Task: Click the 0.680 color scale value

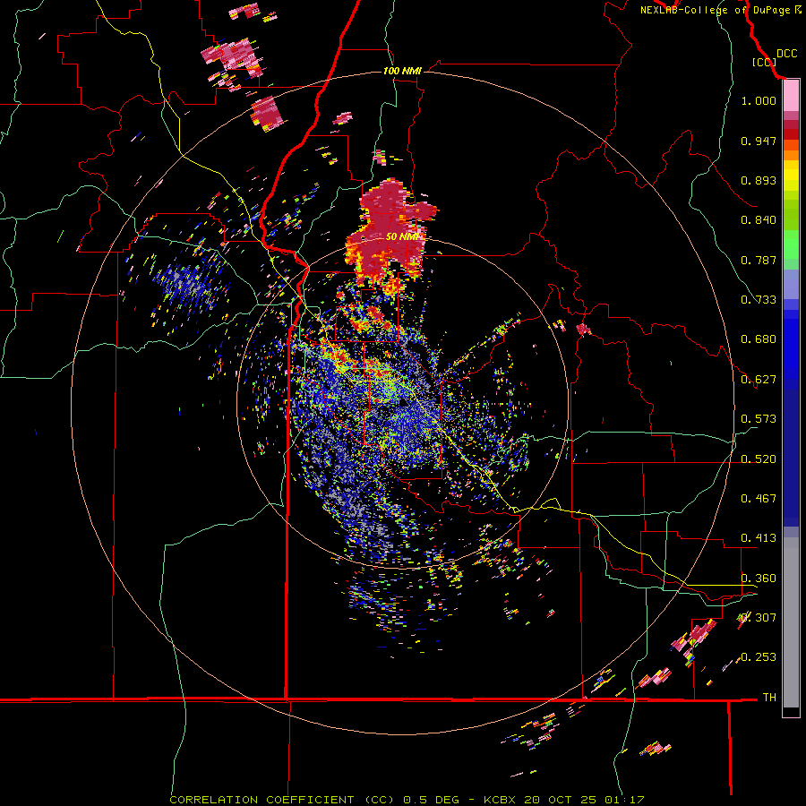Action: 759,339
